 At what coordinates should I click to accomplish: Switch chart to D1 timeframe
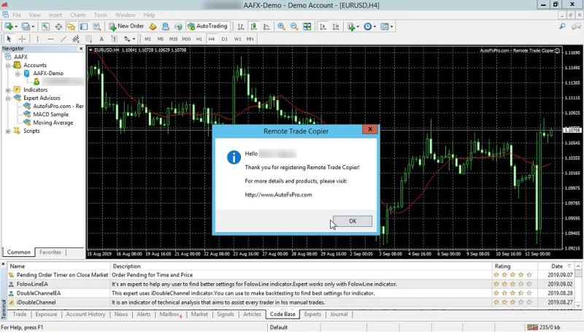click(x=224, y=39)
